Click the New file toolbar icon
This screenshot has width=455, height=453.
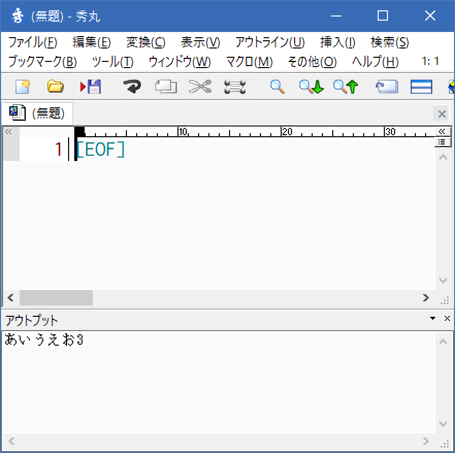coord(22,86)
